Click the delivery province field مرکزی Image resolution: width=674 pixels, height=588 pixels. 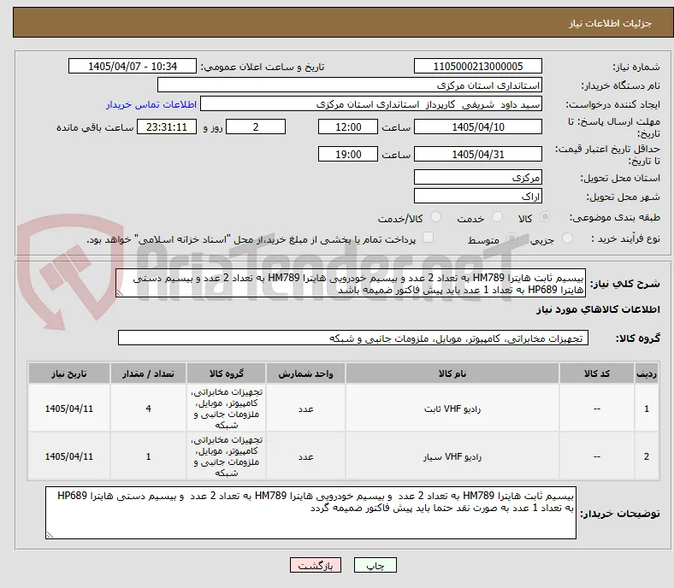(477, 178)
